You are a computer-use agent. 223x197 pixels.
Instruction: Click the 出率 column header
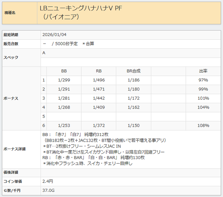(203, 71)
